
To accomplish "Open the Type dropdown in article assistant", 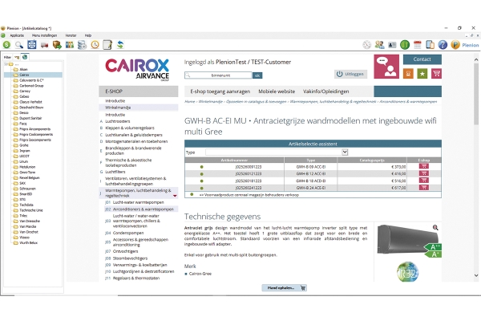I will coord(345,152).
